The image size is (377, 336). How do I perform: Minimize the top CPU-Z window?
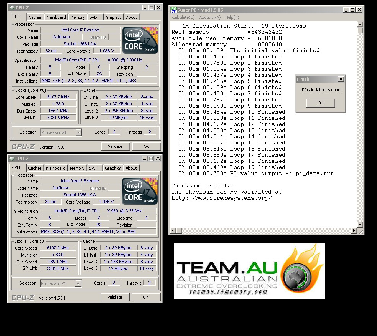[x=145, y=8]
